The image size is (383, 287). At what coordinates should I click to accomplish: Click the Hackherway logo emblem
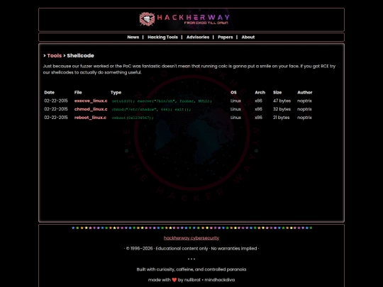click(x=147, y=19)
